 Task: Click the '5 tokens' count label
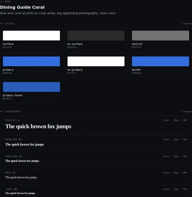[x=187, y=112]
